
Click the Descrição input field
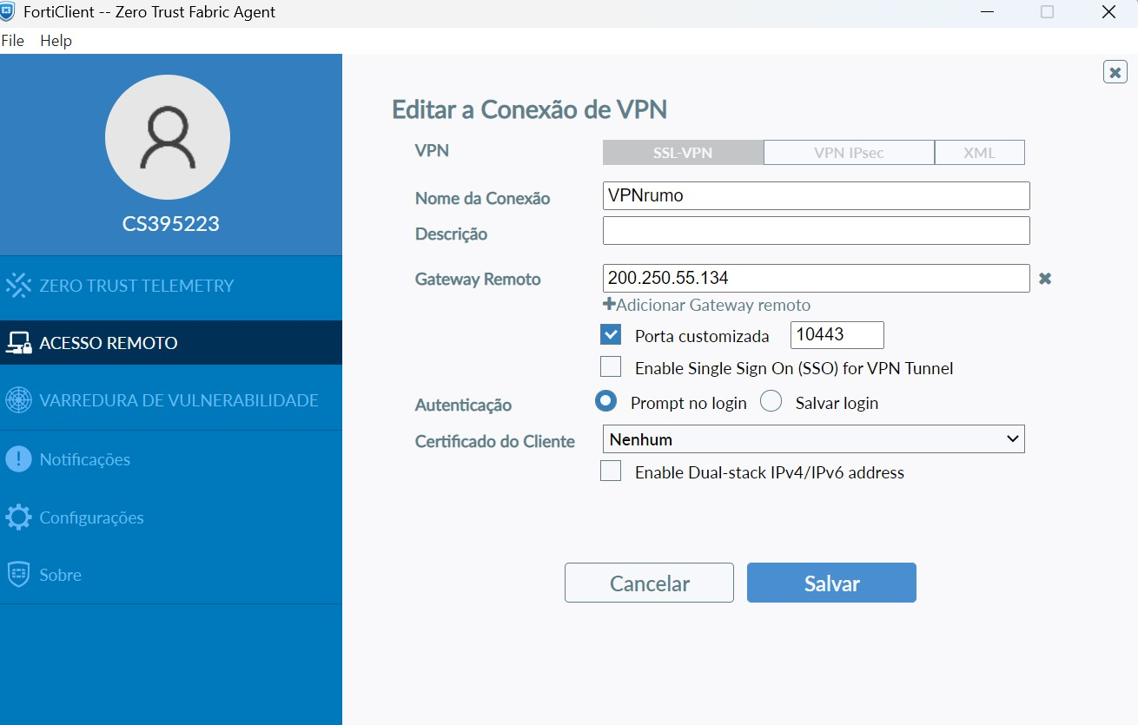click(816, 230)
